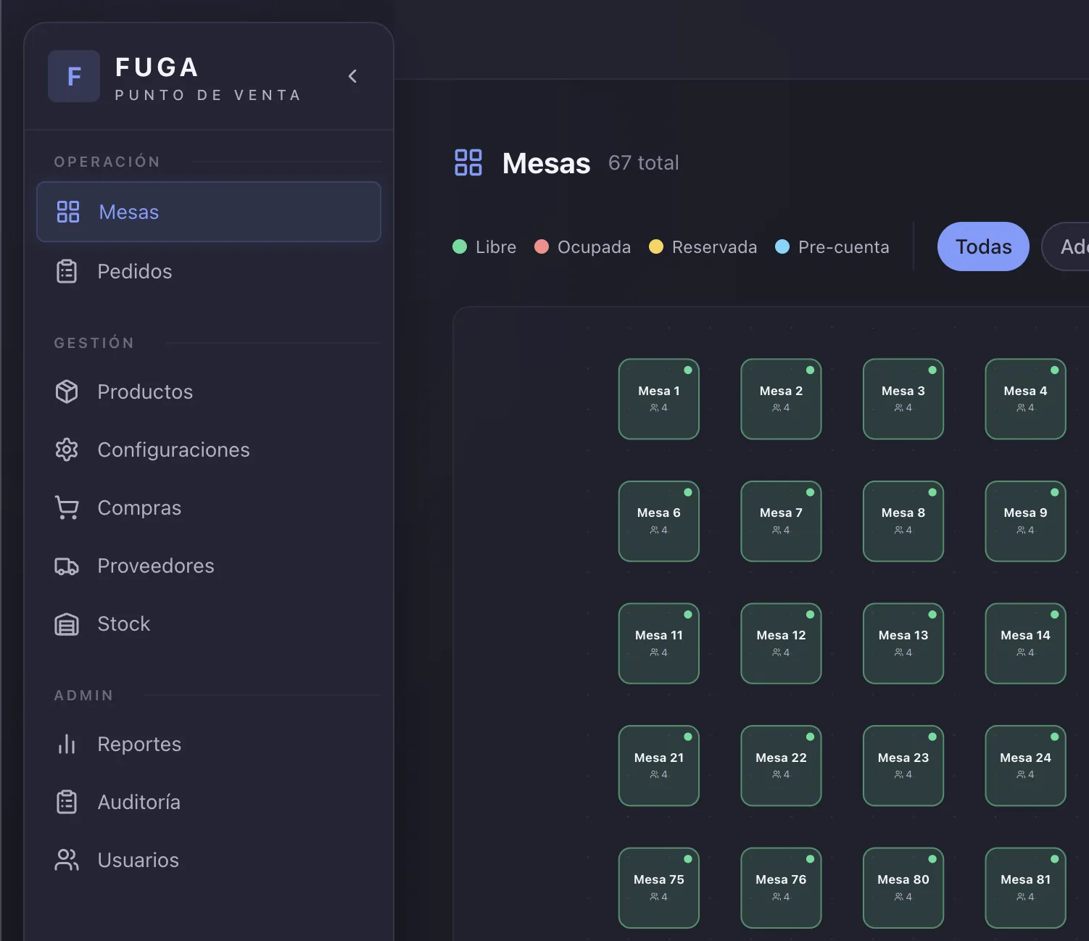Click the Stock warehouse icon

coord(67,623)
